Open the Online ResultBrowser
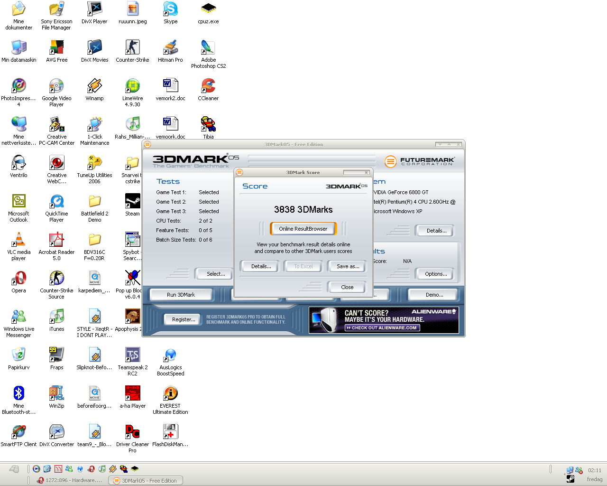The width and height of the screenshot is (607, 486). click(303, 229)
